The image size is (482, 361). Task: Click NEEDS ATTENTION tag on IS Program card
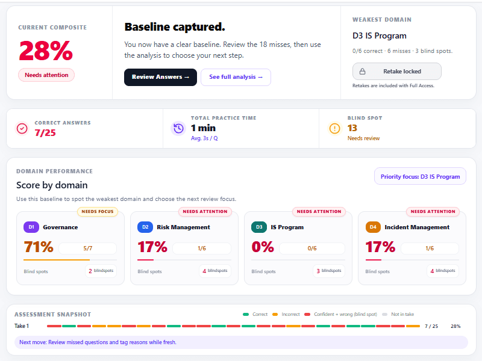pos(319,212)
